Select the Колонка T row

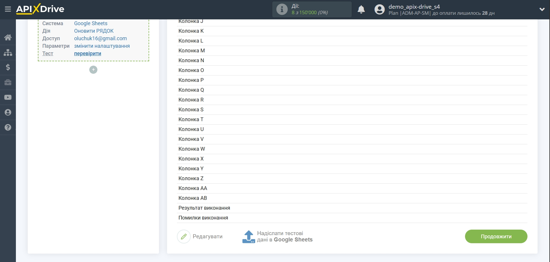pyautogui.click(x=352, y=119)
